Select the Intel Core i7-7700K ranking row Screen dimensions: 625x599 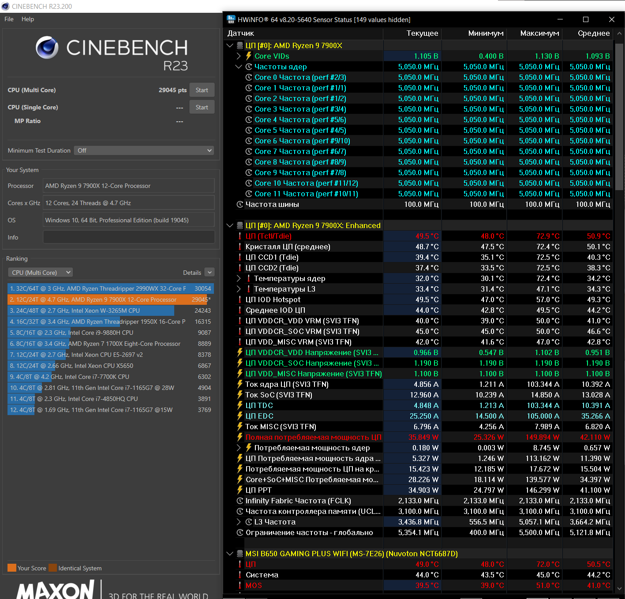click(x=111, y=377)
